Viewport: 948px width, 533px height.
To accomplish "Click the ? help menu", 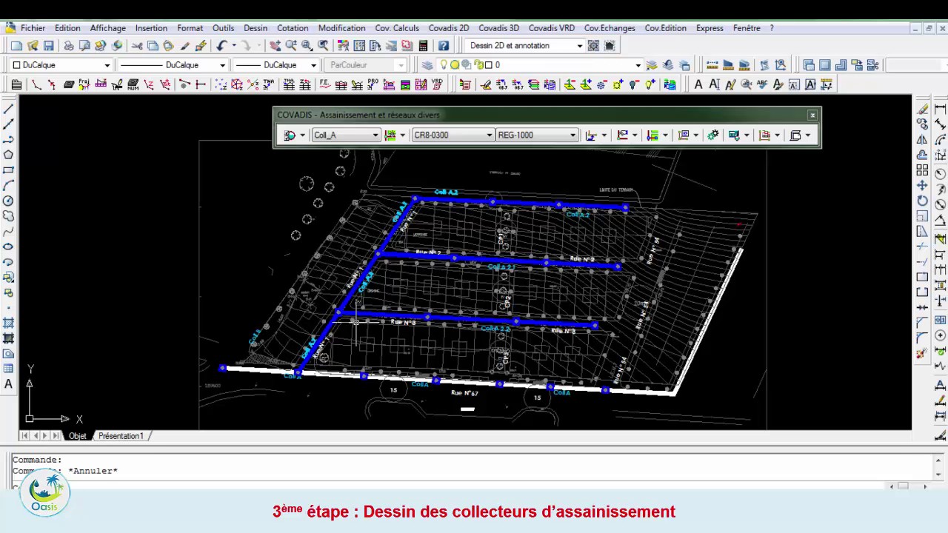I will (x=772, y=28).
